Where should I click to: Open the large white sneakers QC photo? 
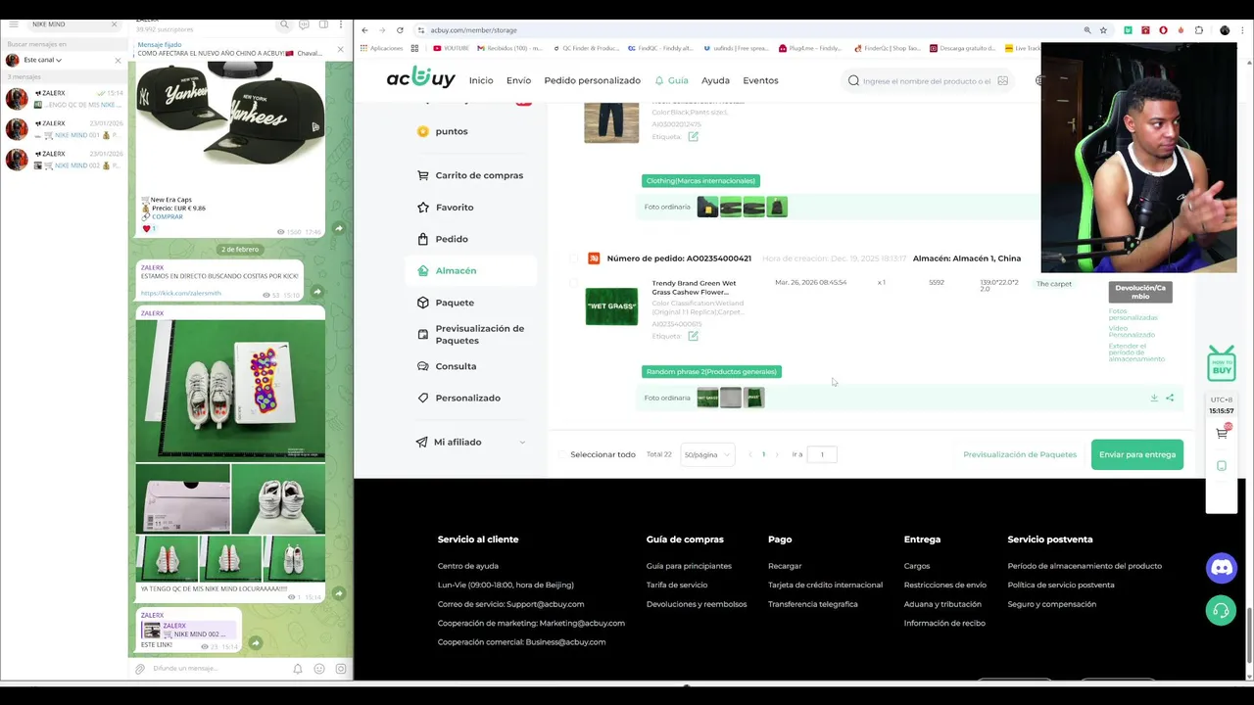pos(230,389)
